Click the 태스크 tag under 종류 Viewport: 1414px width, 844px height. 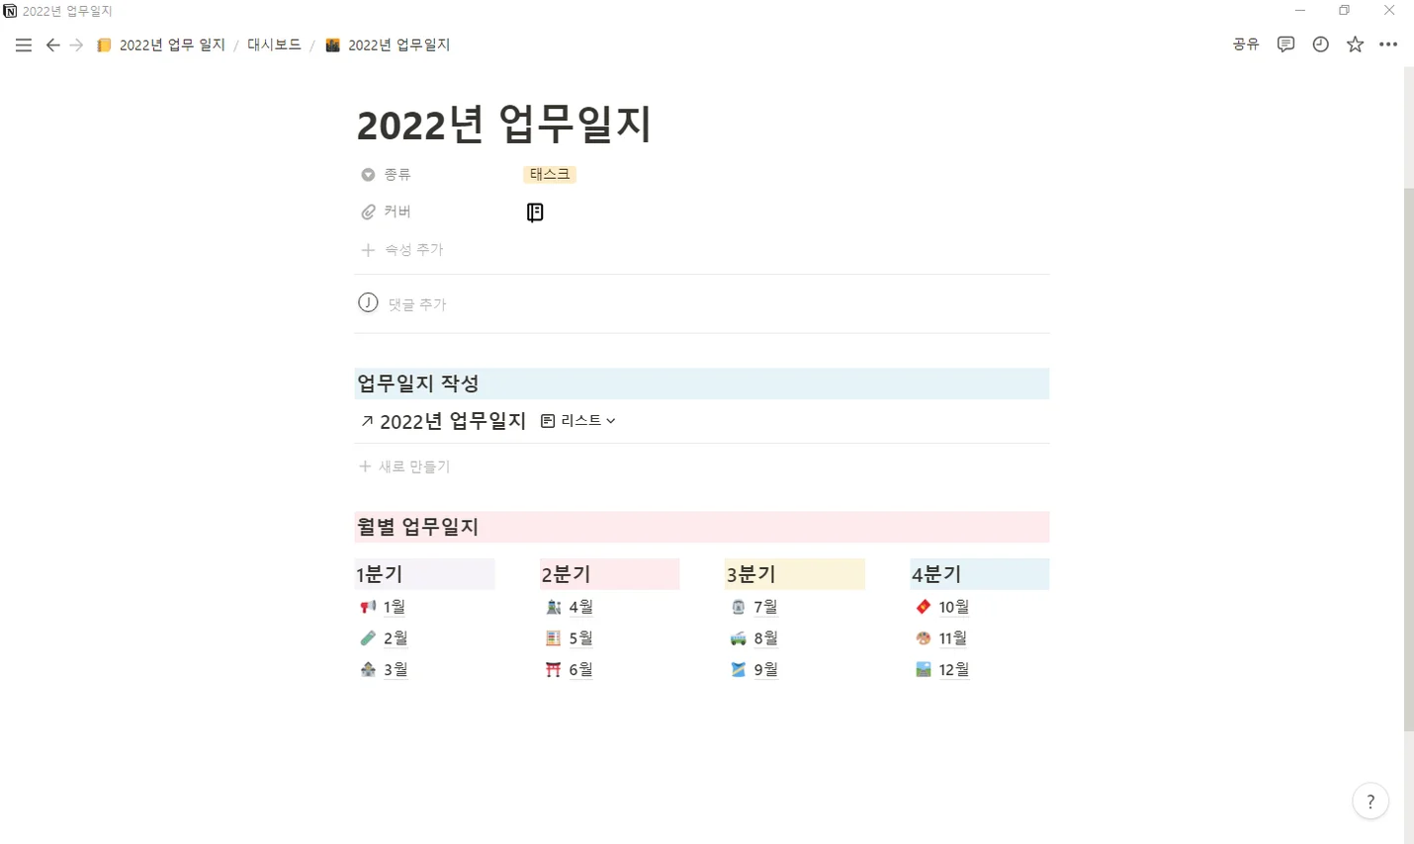click(550, 174)
